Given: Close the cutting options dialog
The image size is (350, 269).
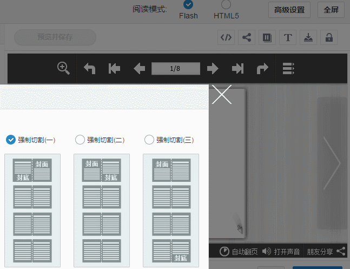Looking at the screenshot, I should click(222, 94).
